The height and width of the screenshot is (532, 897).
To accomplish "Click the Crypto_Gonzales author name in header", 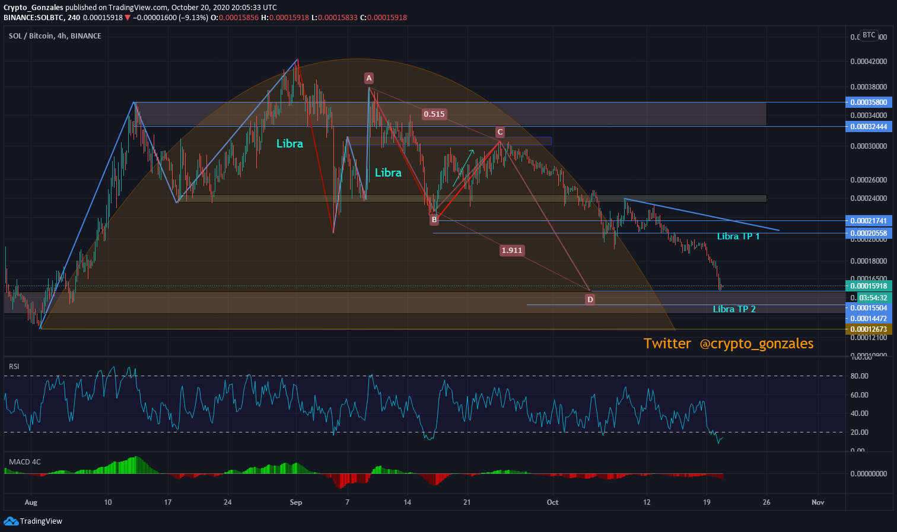I will pos(33,8).
